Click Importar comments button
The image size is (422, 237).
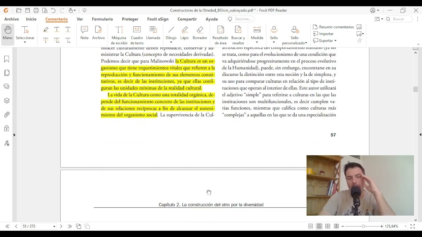point(323,34)
